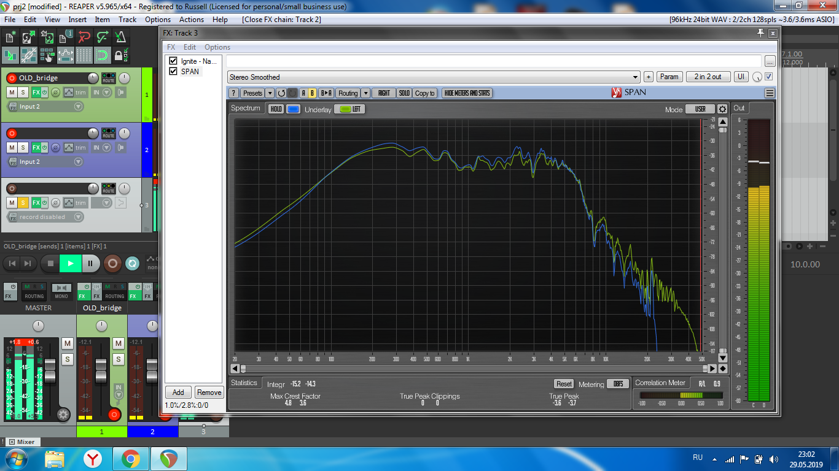The image size is (839, 471).
Task: Go to project start transport button
Action: [12, 264]
